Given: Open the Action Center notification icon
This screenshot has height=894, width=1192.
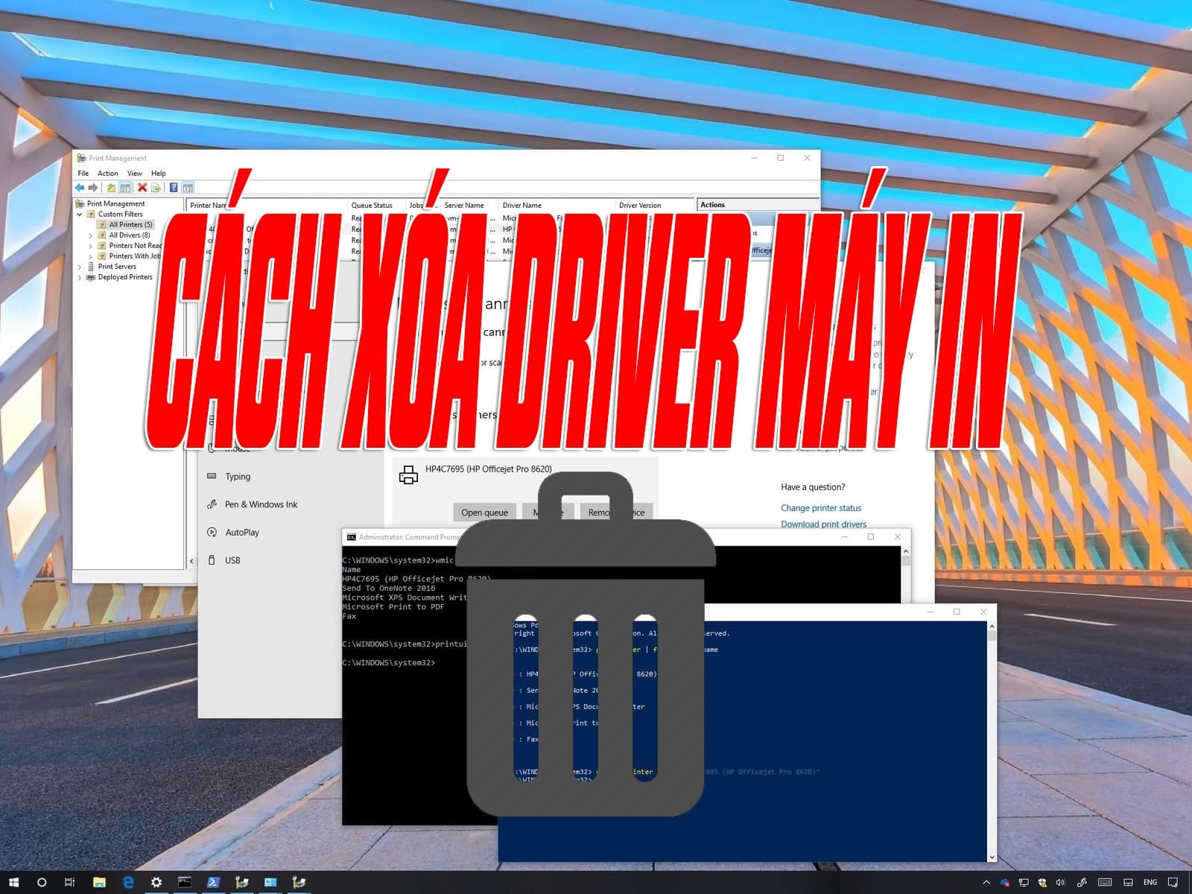Looking at the screenshot, I should click(1173, 883).
